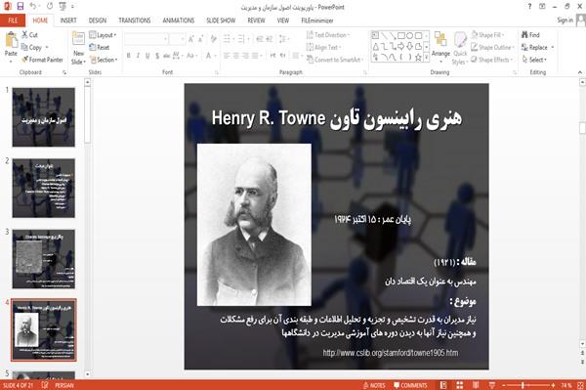This screenshot has height=390, width=586.
Task: Click the 74% zoom level text
Action: tap(566, 385)
